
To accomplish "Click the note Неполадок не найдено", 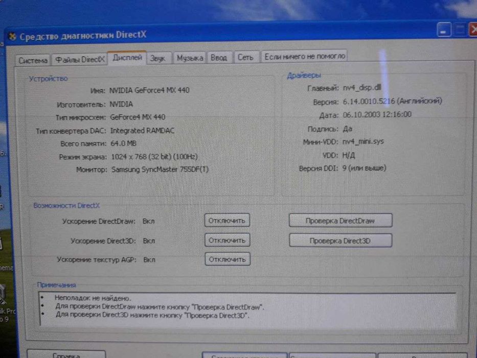I will [93, 298].
